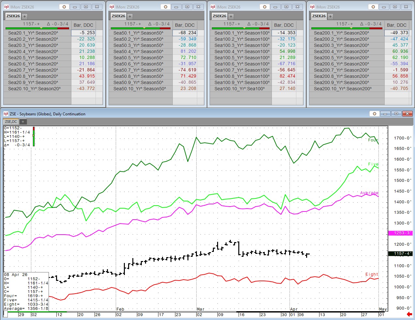Select the ZSE,DC chart tab
Image resolution: width=415 pixels, height=320 pixels.
pos(11,122)
